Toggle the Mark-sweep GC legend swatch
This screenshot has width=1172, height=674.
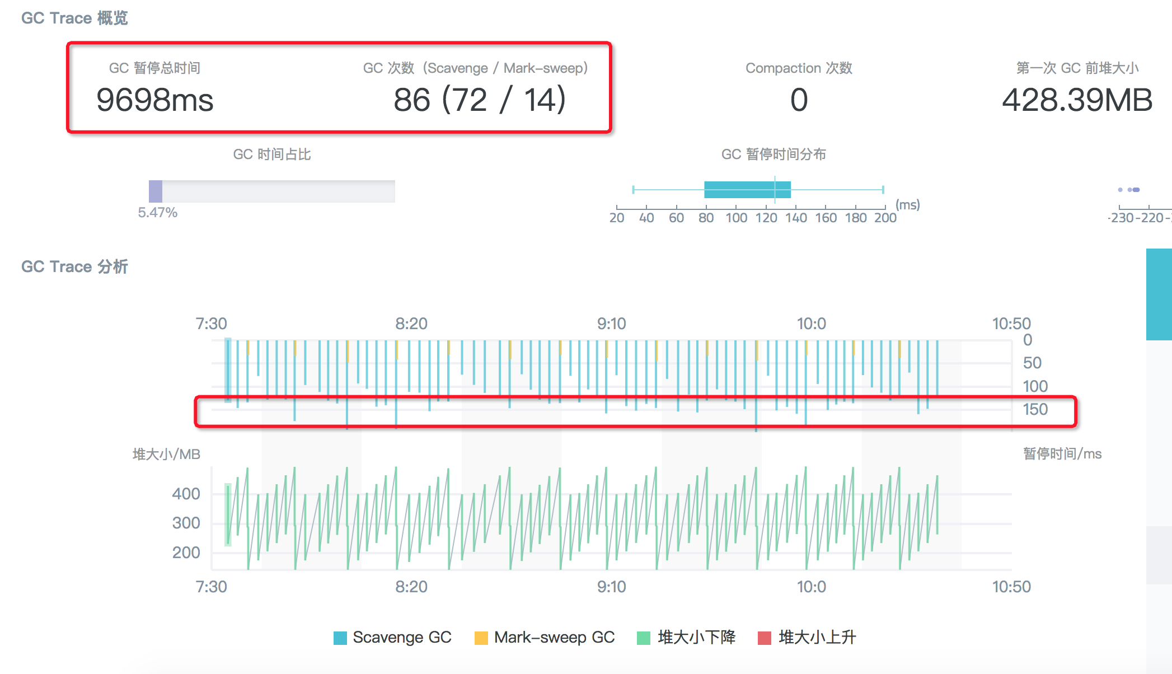(481, 638)
